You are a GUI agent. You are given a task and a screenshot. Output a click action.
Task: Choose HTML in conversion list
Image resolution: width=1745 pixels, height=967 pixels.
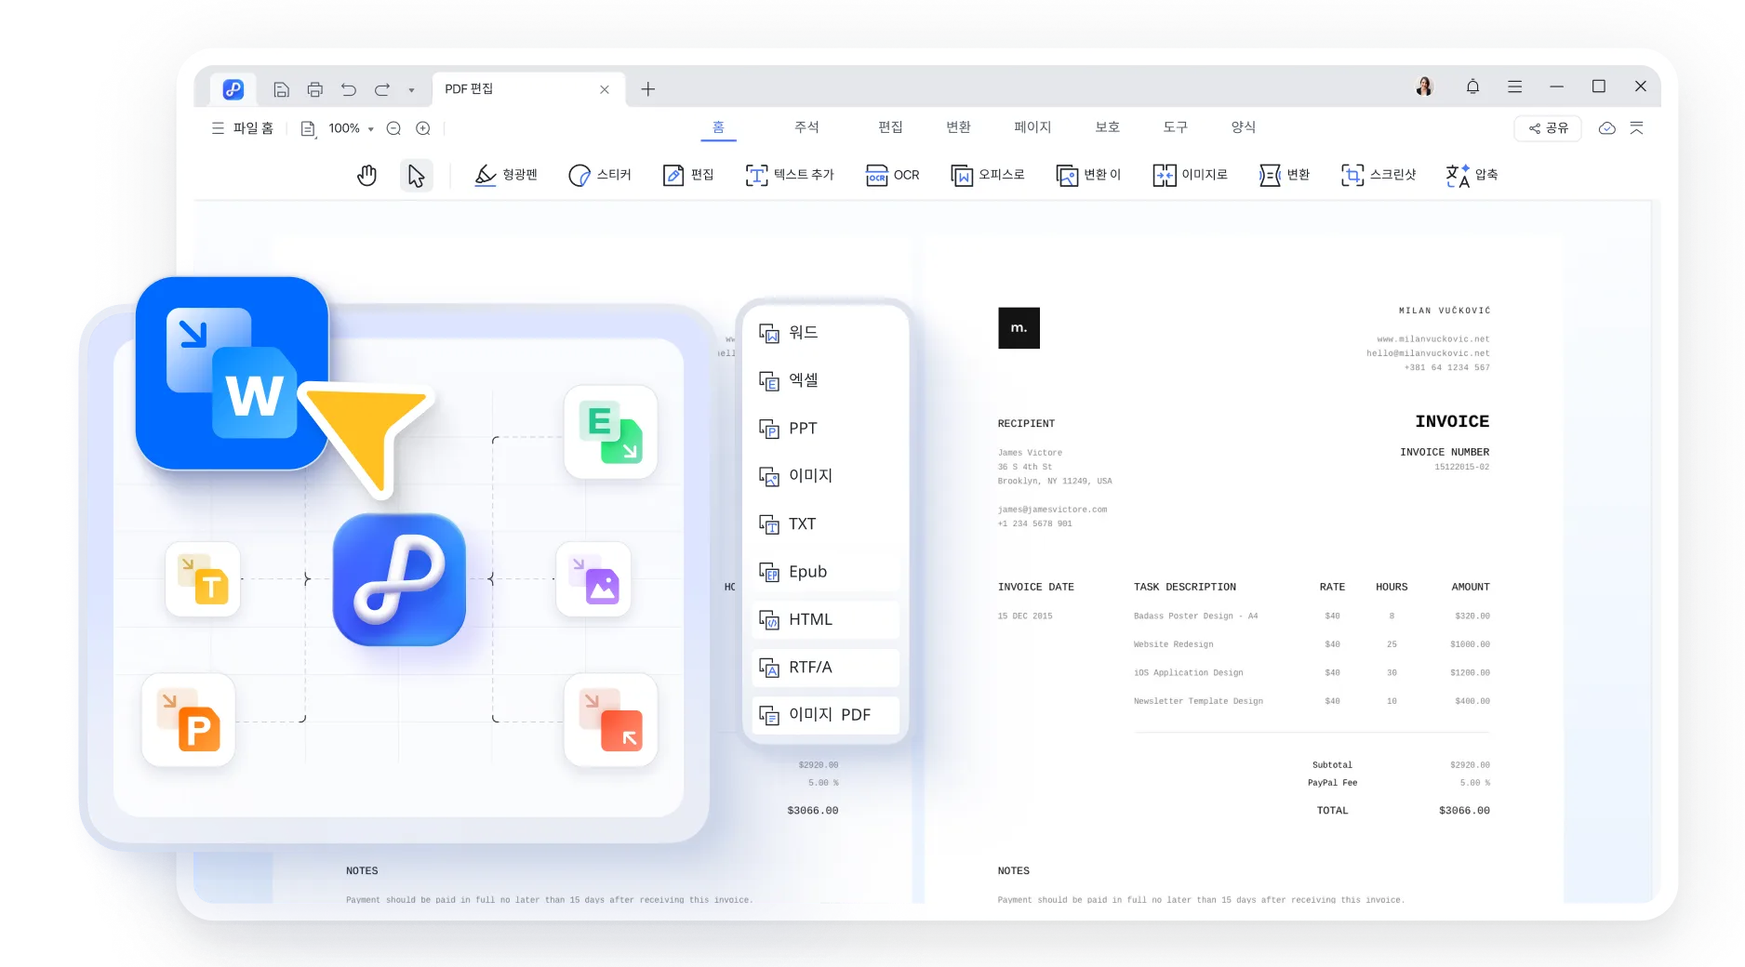[x=826, y=619]
